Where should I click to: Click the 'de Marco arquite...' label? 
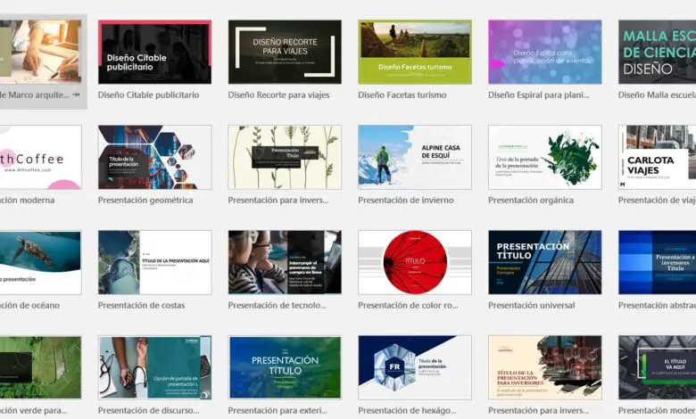[x=35, y=94]
